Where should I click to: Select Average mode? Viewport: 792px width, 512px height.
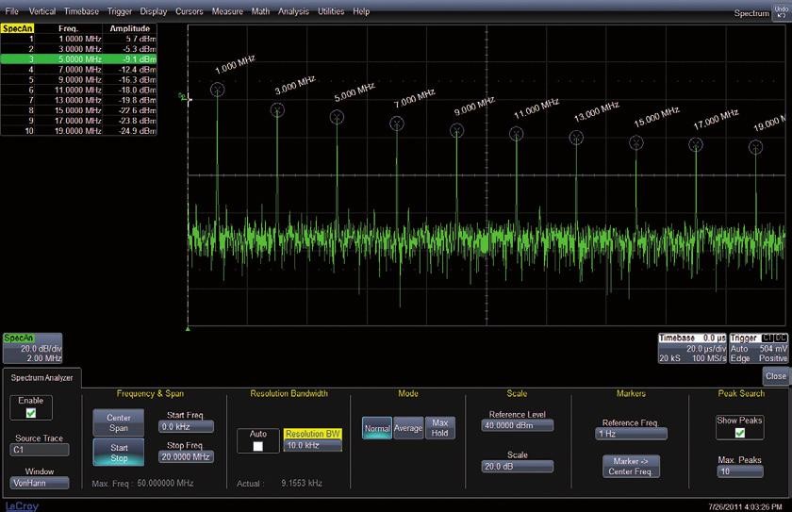408,428
